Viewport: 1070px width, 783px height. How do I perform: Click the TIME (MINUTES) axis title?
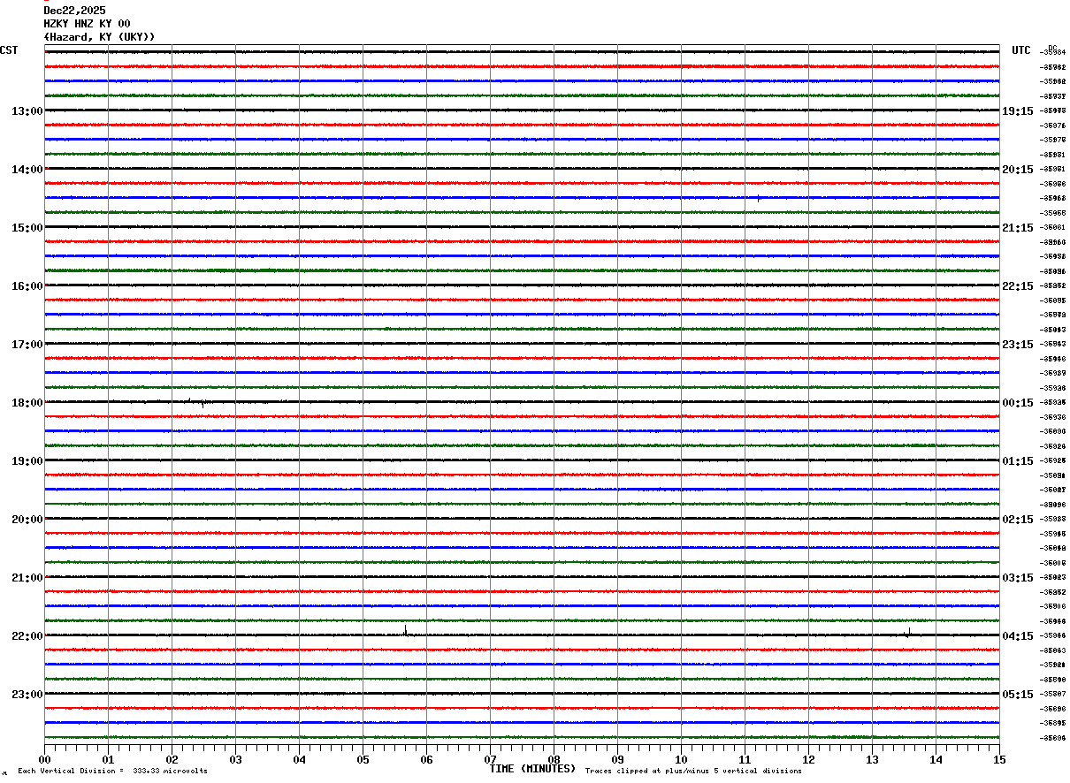tap(532, 769)
